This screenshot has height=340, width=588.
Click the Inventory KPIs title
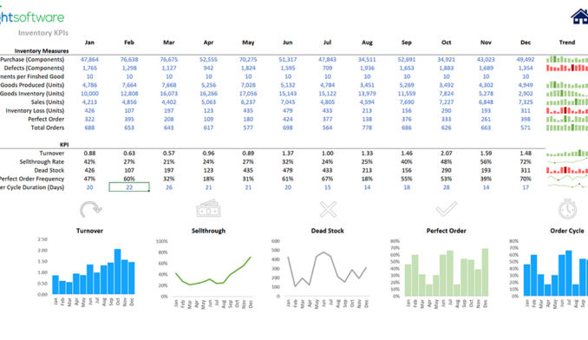[43, 33]
